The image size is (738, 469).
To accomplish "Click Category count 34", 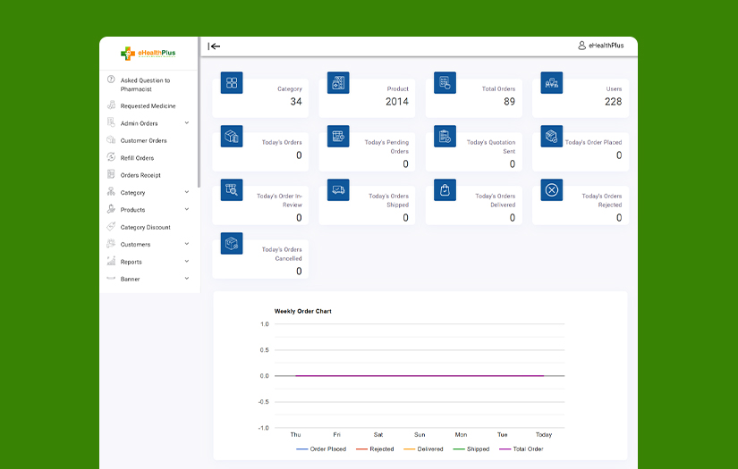I will pos(296,102).
